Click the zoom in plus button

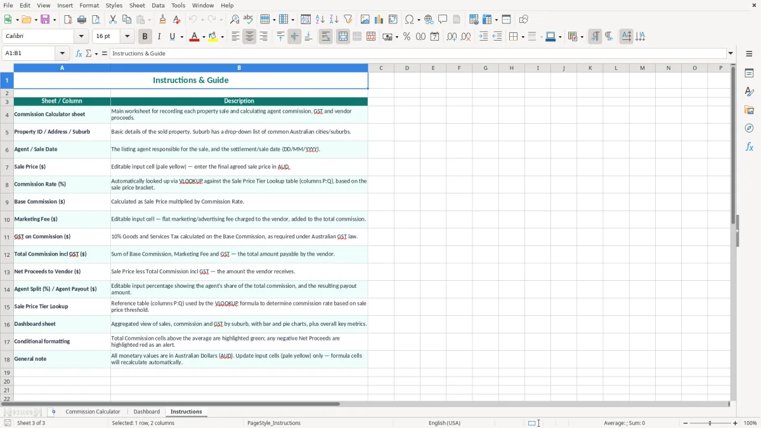pyautogui.click(x=736, y=423)
